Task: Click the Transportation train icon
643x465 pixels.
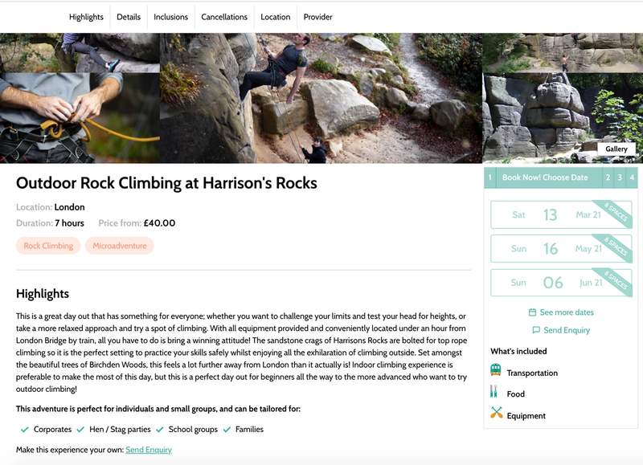Action: click(496, 370)
